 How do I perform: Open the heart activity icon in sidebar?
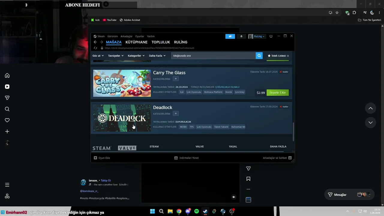(x=7, y=120)
